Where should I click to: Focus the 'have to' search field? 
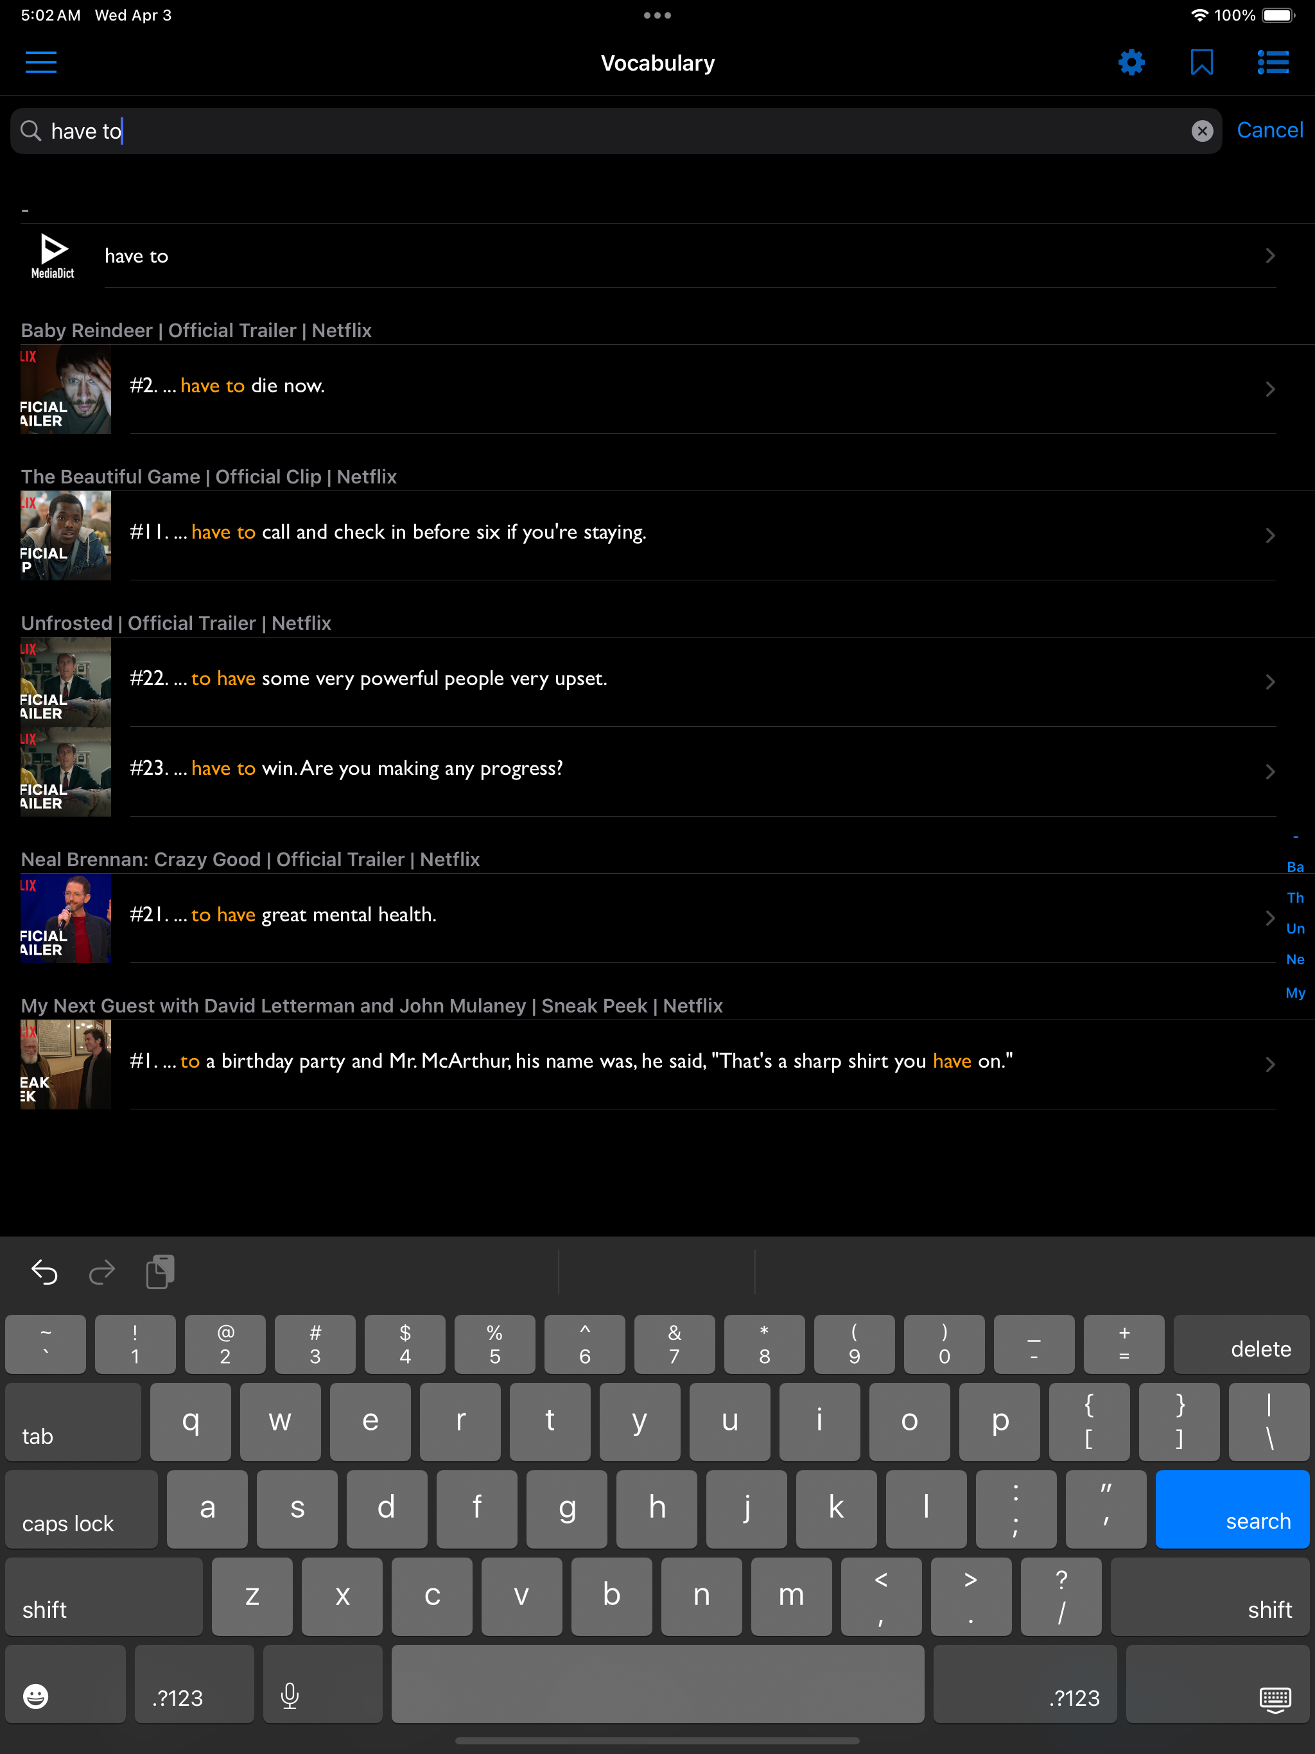[x=616, y=131]
